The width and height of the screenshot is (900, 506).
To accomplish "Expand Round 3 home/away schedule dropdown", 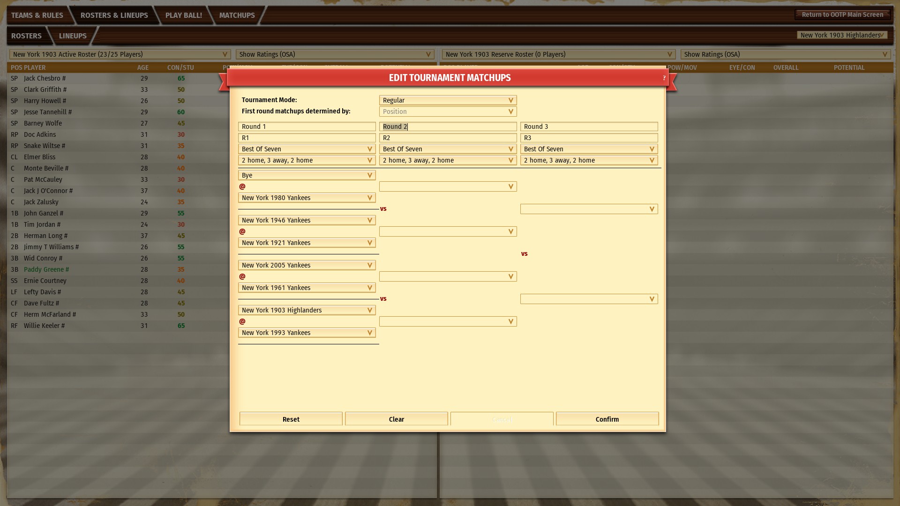I will tap(589, 160).
